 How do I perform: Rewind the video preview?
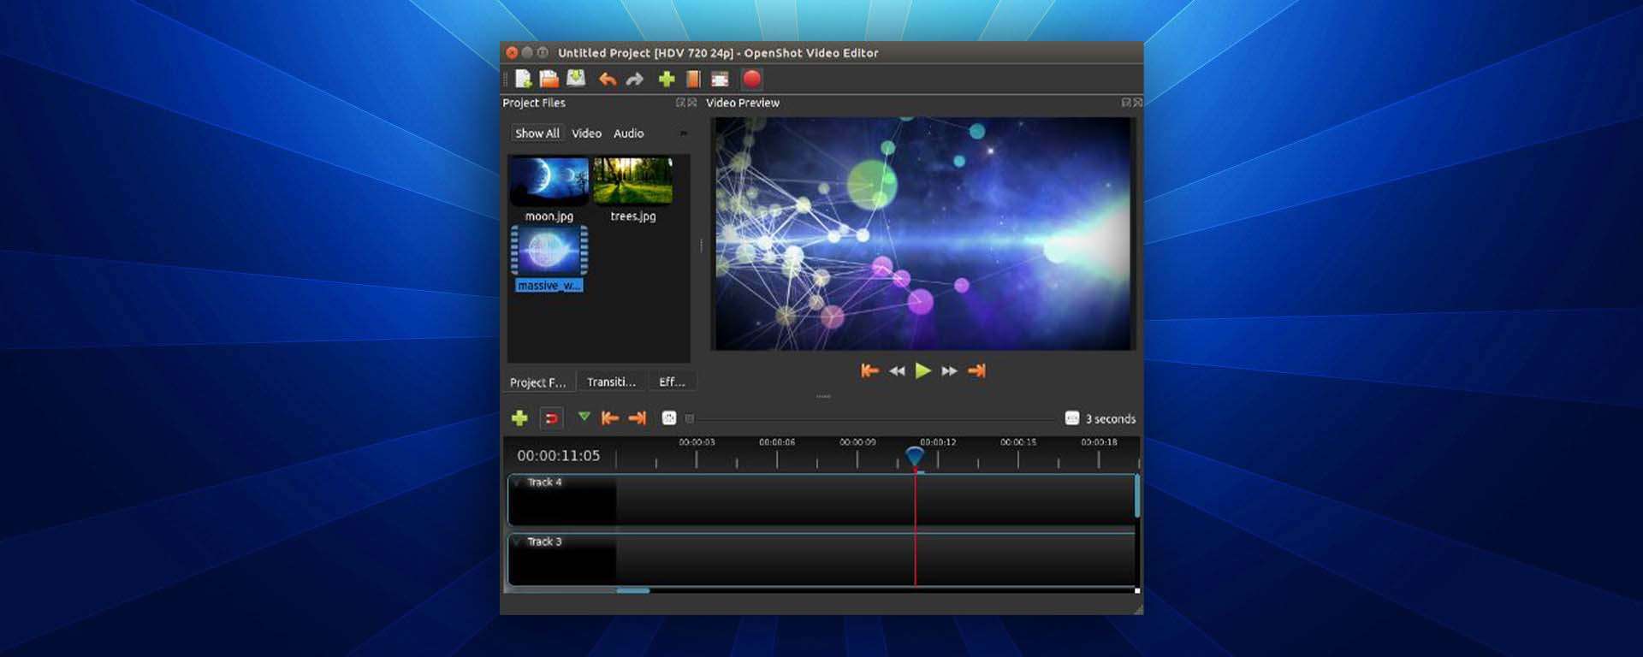click(x=897, y=371)
